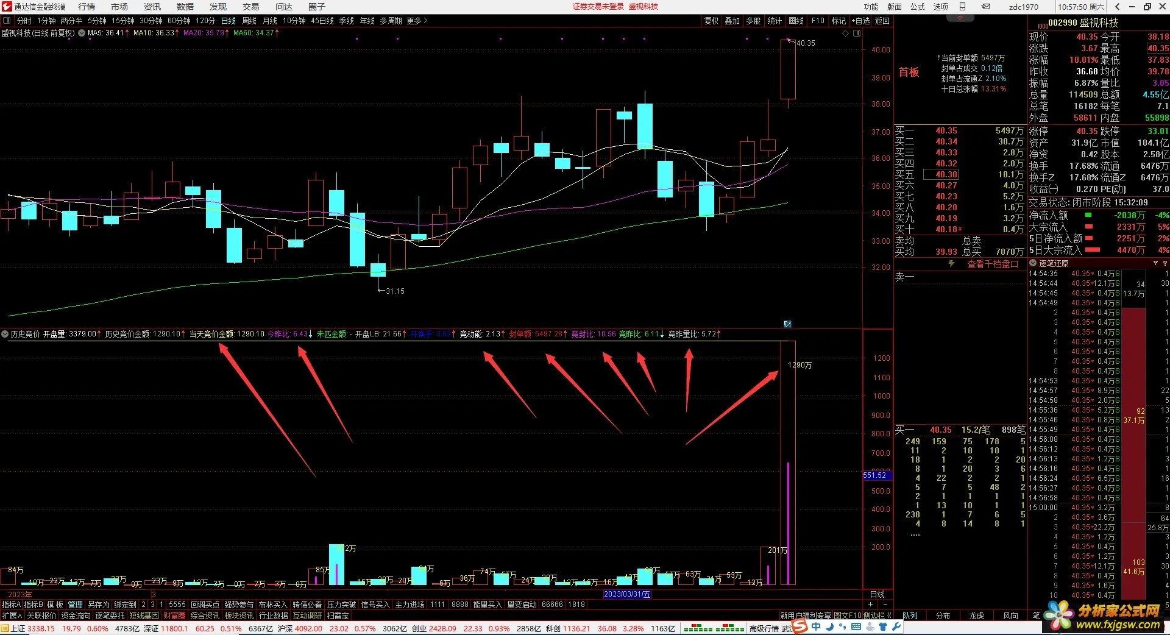
Task: Select 指标A indicator group
Action: [11, 605]
